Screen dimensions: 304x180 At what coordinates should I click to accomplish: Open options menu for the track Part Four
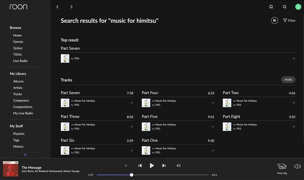(x=213, y=103)
